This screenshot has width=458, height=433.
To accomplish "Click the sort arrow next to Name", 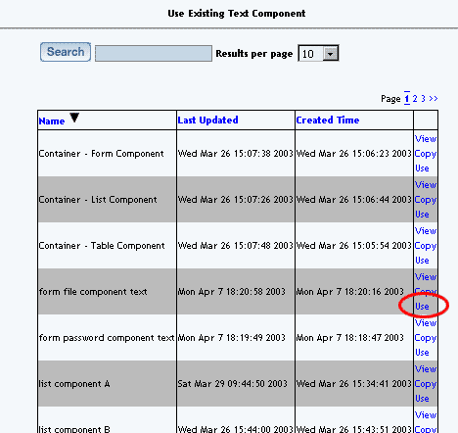I will 74,118.
